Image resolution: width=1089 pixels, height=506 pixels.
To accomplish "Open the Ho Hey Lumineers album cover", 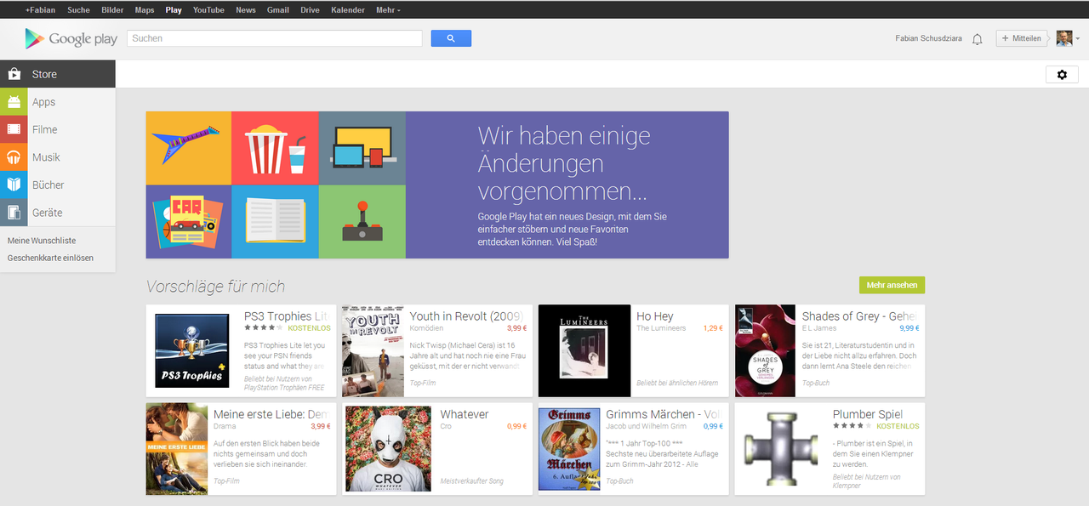I will 584,351.
